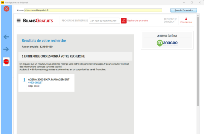
Task: Click the BilansGratuits site logo
Action: click(38, 21)
